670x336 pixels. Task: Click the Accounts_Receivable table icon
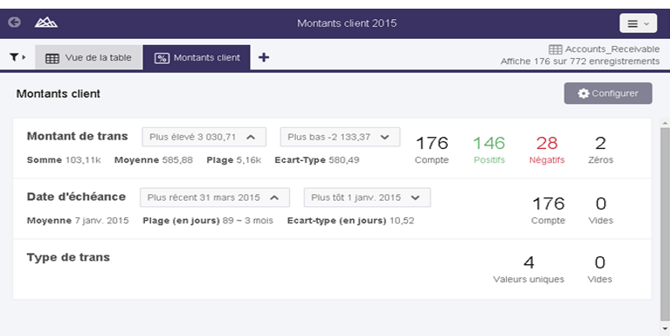pos(555,49)
